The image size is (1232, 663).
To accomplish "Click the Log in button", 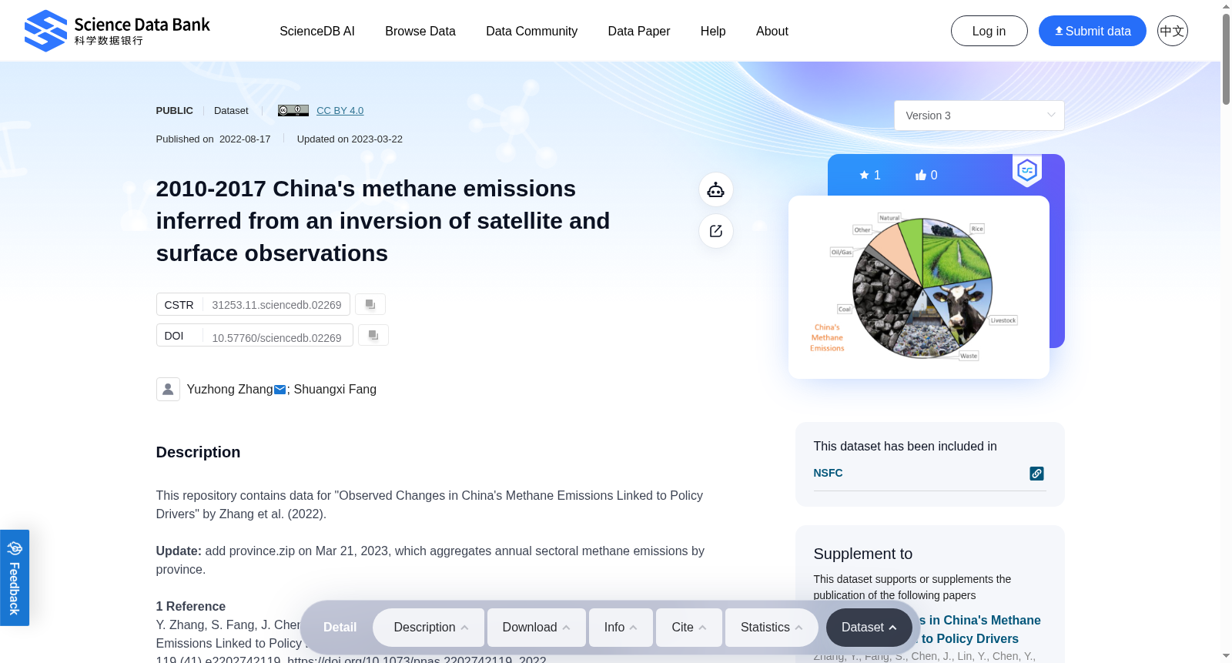I will (989, 31).
